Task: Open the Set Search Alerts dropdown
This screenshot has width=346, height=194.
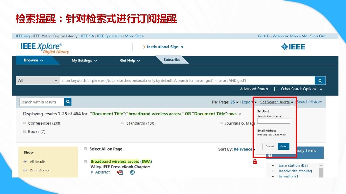Action: (277, 102)
